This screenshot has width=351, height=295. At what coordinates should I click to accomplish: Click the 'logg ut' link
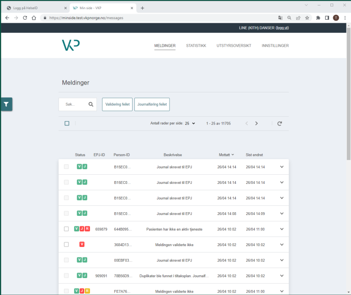point(282,28)
